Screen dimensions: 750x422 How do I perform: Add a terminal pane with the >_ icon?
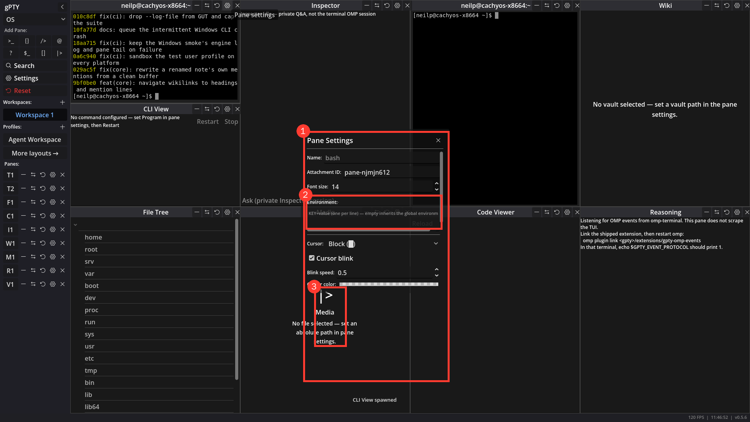[x=11, y=41]
